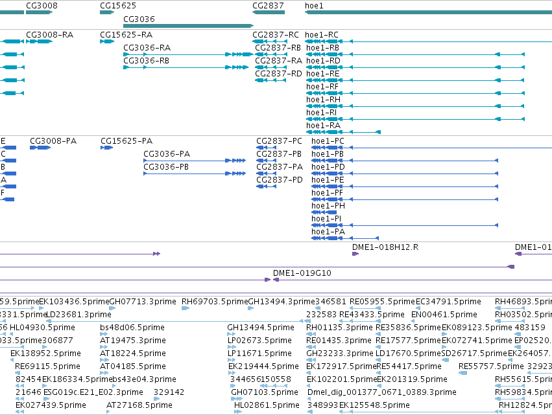Select transcript hoe1-RB
552x415 pixels.
click(x=323, y=48)
